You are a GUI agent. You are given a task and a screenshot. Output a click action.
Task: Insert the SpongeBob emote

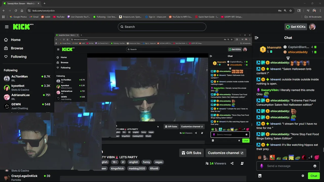click(291, 157)
